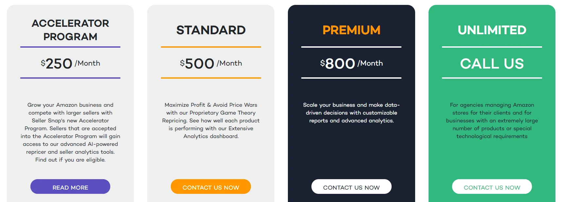Image resolution: width=563 pixels, height=202 pixels.
Task: Click the $500 /Month price
Action: [211, 63]
